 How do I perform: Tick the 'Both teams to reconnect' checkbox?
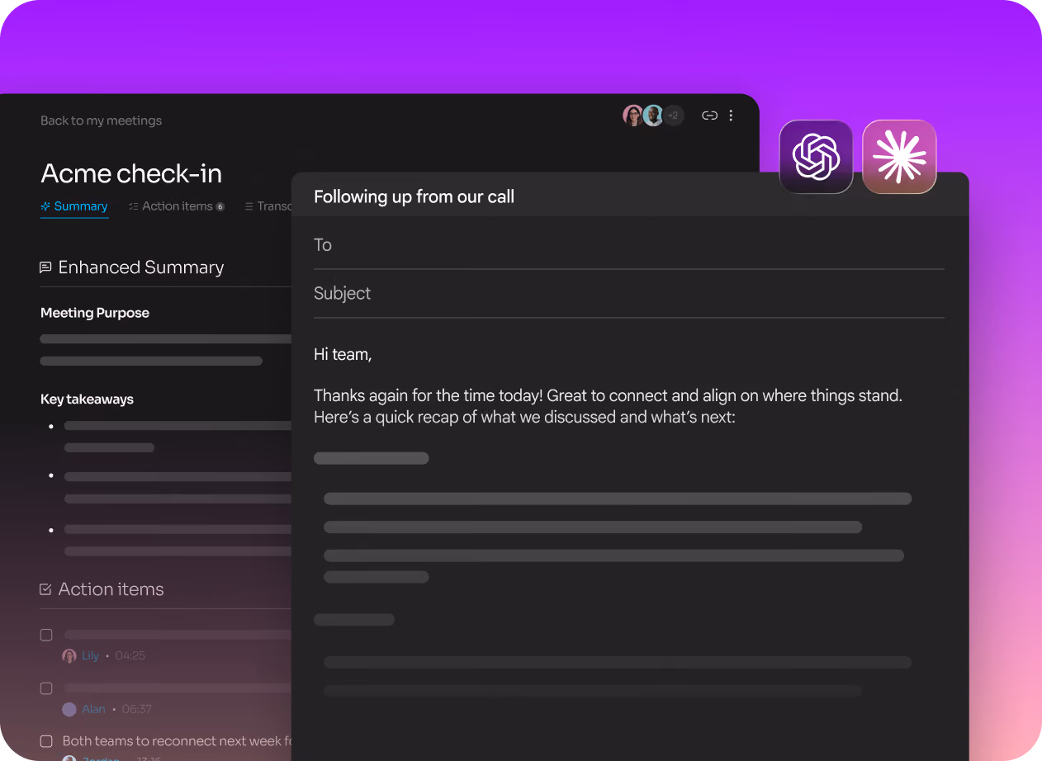(x=46, y=741)
